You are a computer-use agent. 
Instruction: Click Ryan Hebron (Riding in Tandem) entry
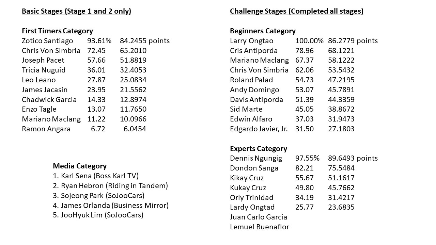tap(110, 186)
